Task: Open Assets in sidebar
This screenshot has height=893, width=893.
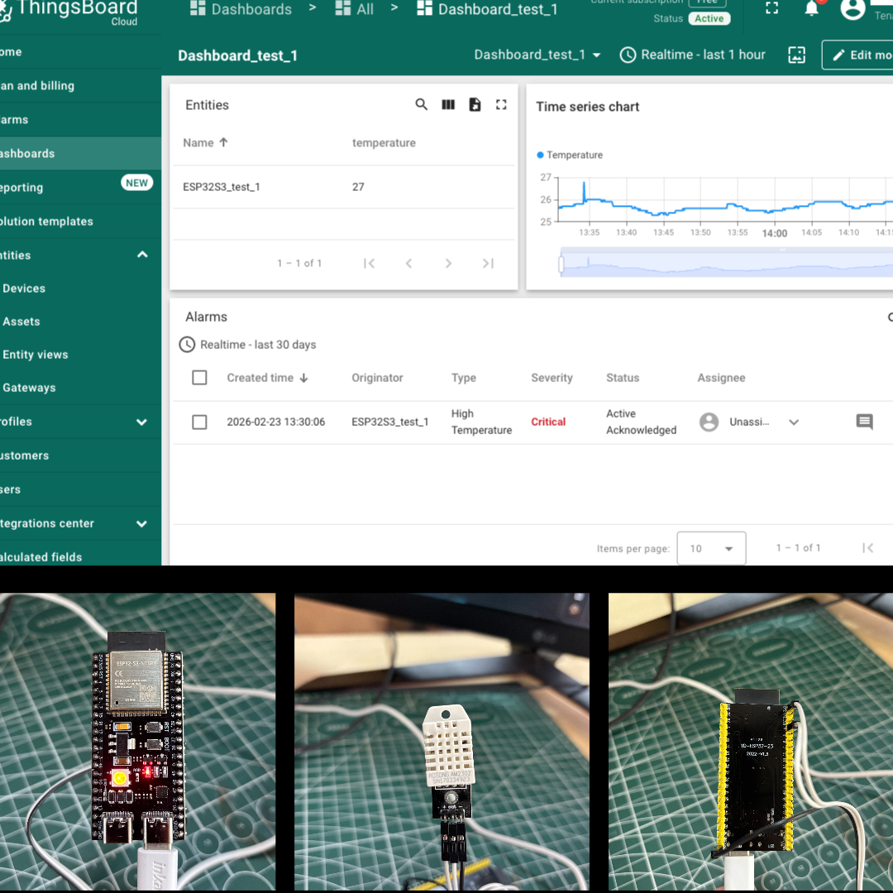Action: pyautogui.click(x=80, y=321)
